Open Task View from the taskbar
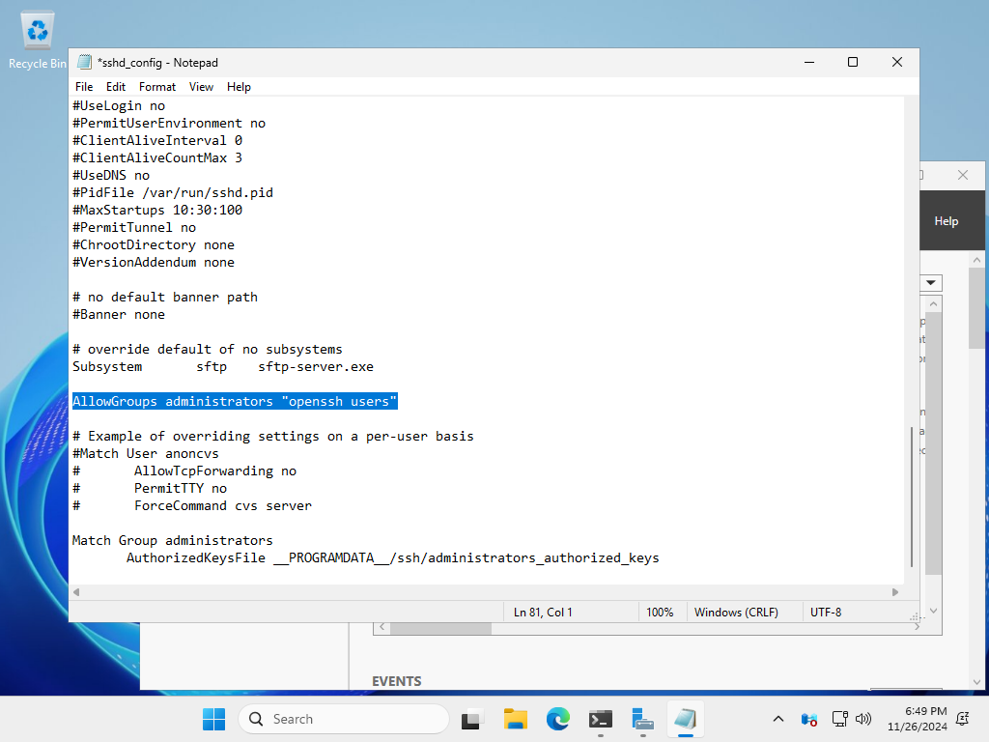This screenshot has height=742, width=989. click(471, 719)
